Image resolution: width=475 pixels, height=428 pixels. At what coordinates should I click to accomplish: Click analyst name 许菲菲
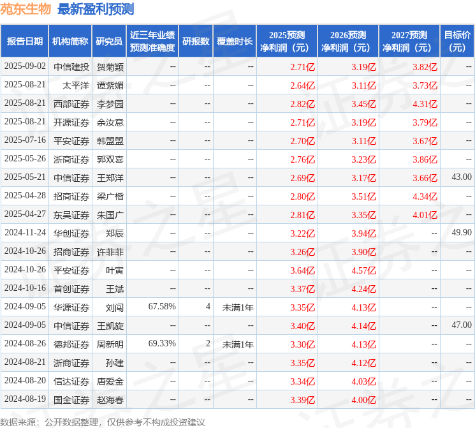click(x=110, y=251)
